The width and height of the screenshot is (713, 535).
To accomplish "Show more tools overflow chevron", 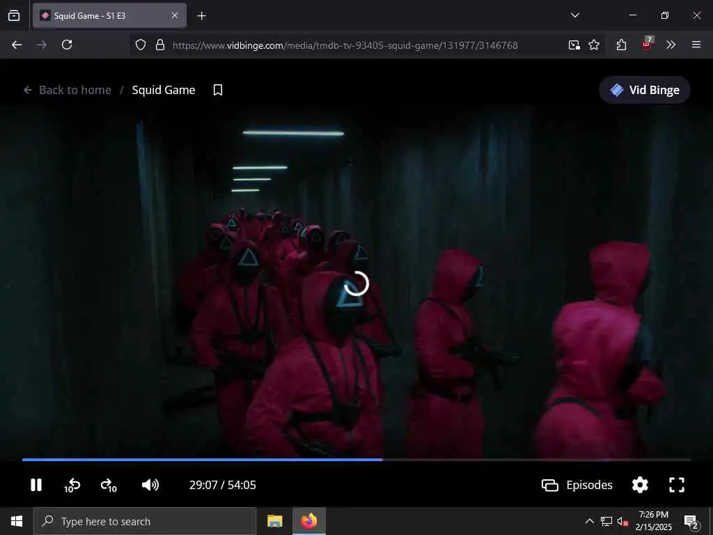I will click(x=671, y=45).
